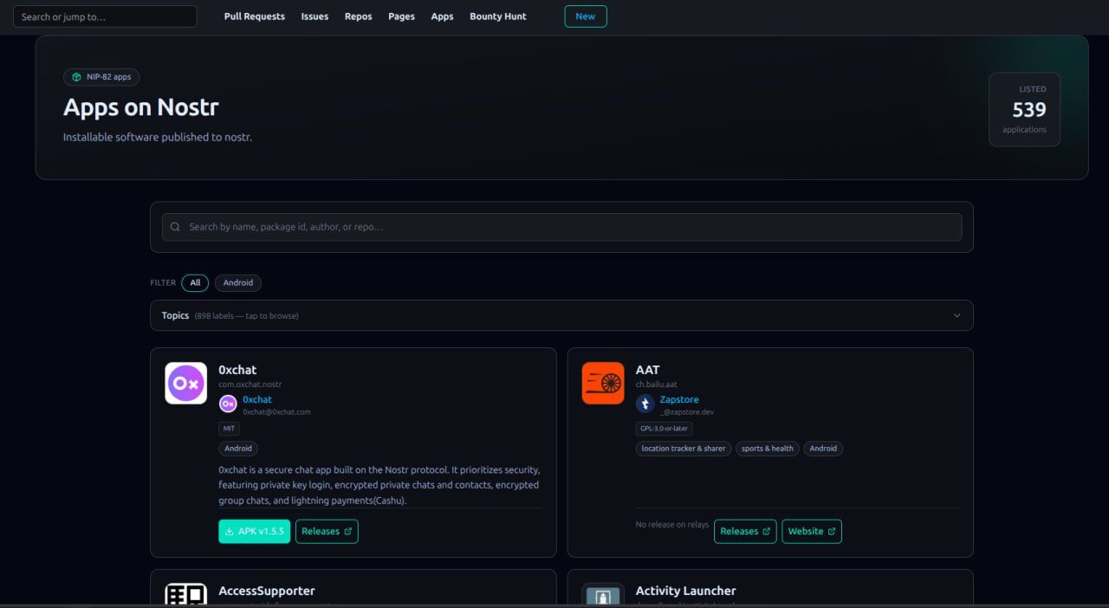
Task: Click the MIT license tag
Action: click(229, 428)
